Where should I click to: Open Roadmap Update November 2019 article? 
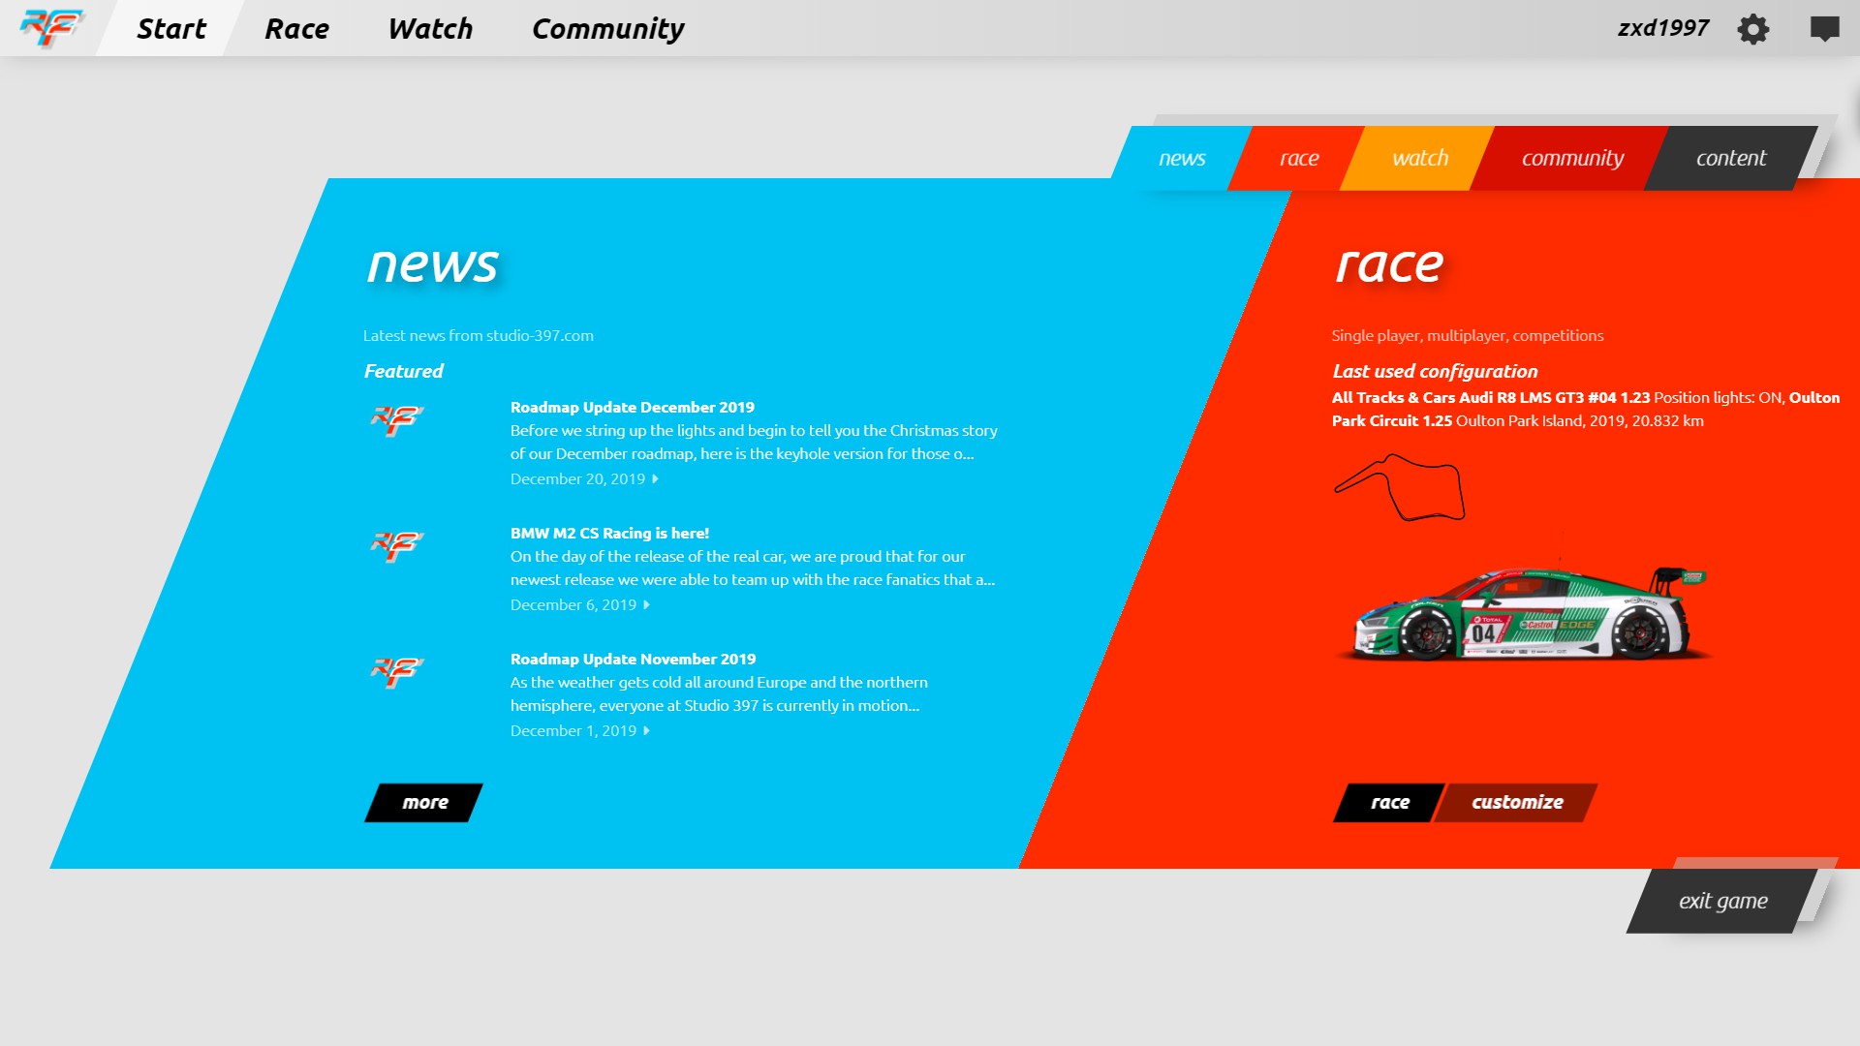click(633, 660)
